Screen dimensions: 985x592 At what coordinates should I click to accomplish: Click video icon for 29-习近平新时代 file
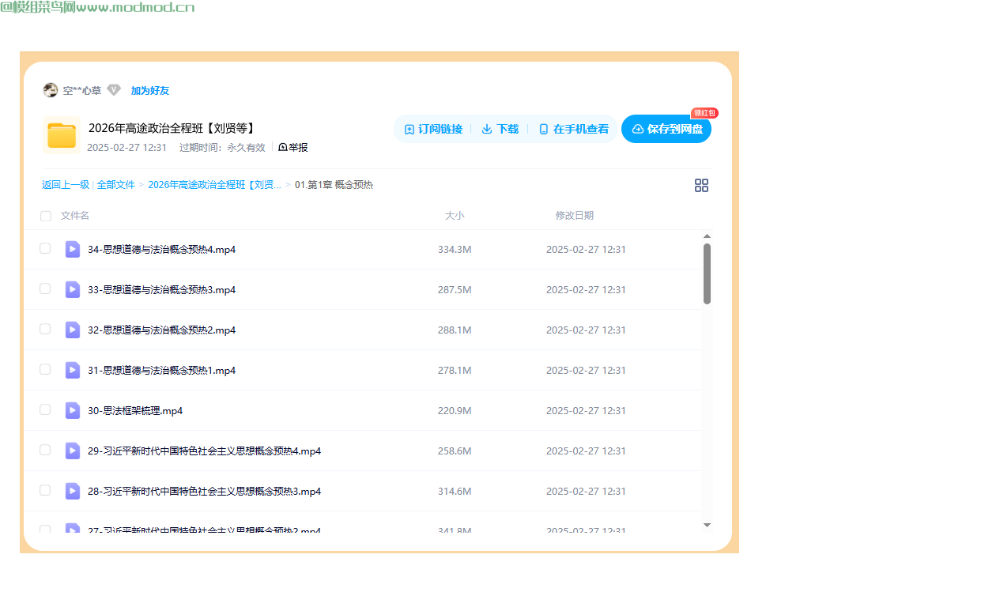pos(73,451)
